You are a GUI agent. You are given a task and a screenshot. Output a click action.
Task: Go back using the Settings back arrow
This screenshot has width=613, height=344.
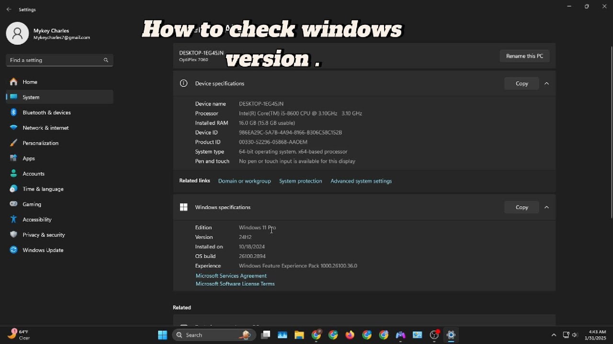click(9, 9)
